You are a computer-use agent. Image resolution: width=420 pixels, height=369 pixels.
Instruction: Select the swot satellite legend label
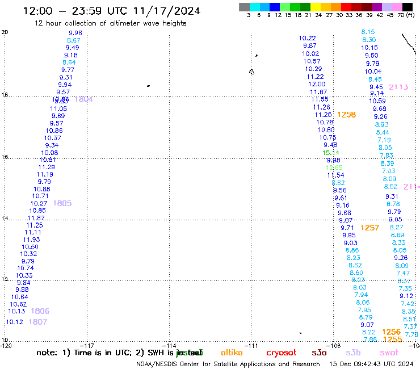[x=389, y=353]
